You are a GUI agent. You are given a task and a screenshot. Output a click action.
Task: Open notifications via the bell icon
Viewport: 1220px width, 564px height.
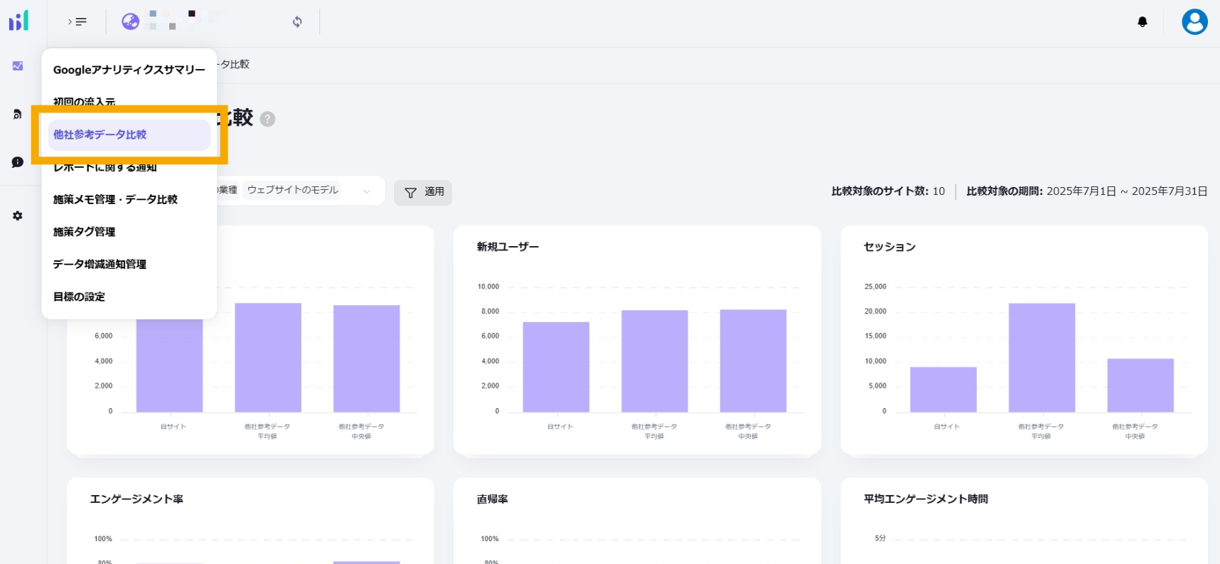pyautogui.click(x=1142, y=22)
